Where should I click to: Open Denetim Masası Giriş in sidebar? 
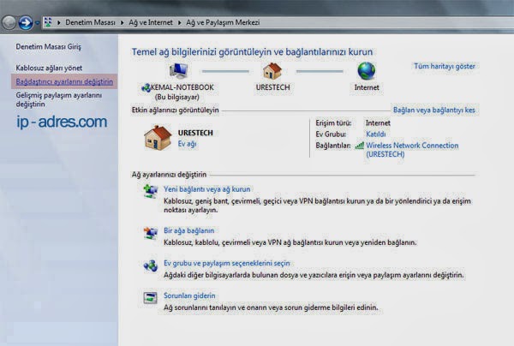click(48, 46)
